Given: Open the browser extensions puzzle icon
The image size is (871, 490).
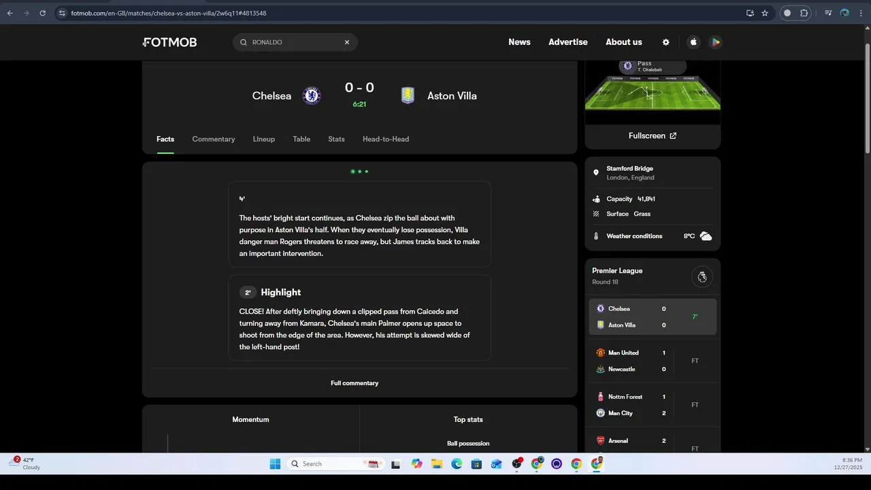Looking at the screenshot, I should 804,13.
